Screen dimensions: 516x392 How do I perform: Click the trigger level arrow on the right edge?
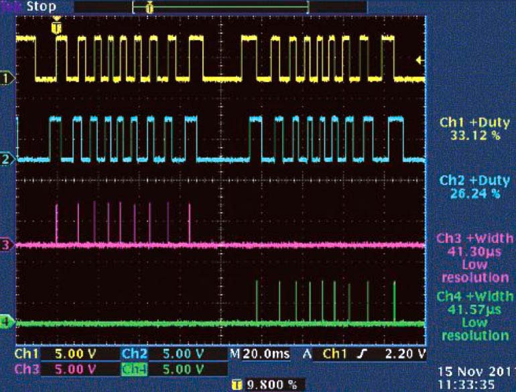[420, 61]
